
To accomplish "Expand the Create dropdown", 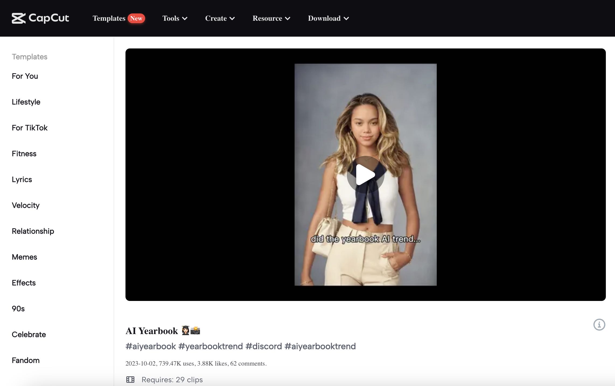I will [x=220, y=18].
